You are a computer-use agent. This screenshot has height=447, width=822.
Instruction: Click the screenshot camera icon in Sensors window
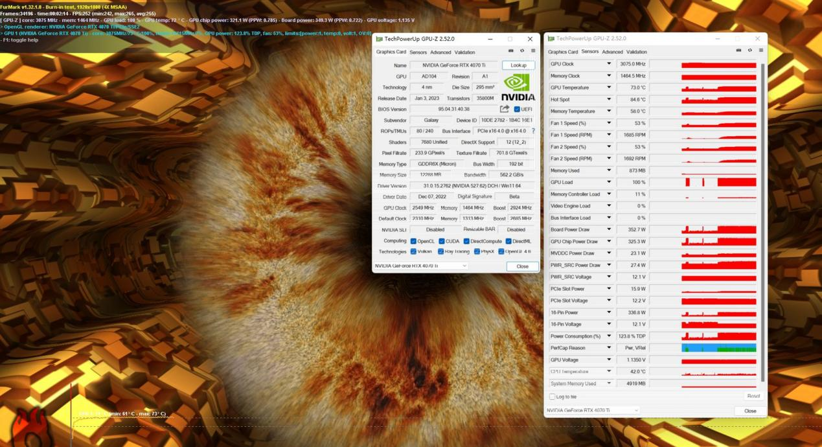coord(738,50)
